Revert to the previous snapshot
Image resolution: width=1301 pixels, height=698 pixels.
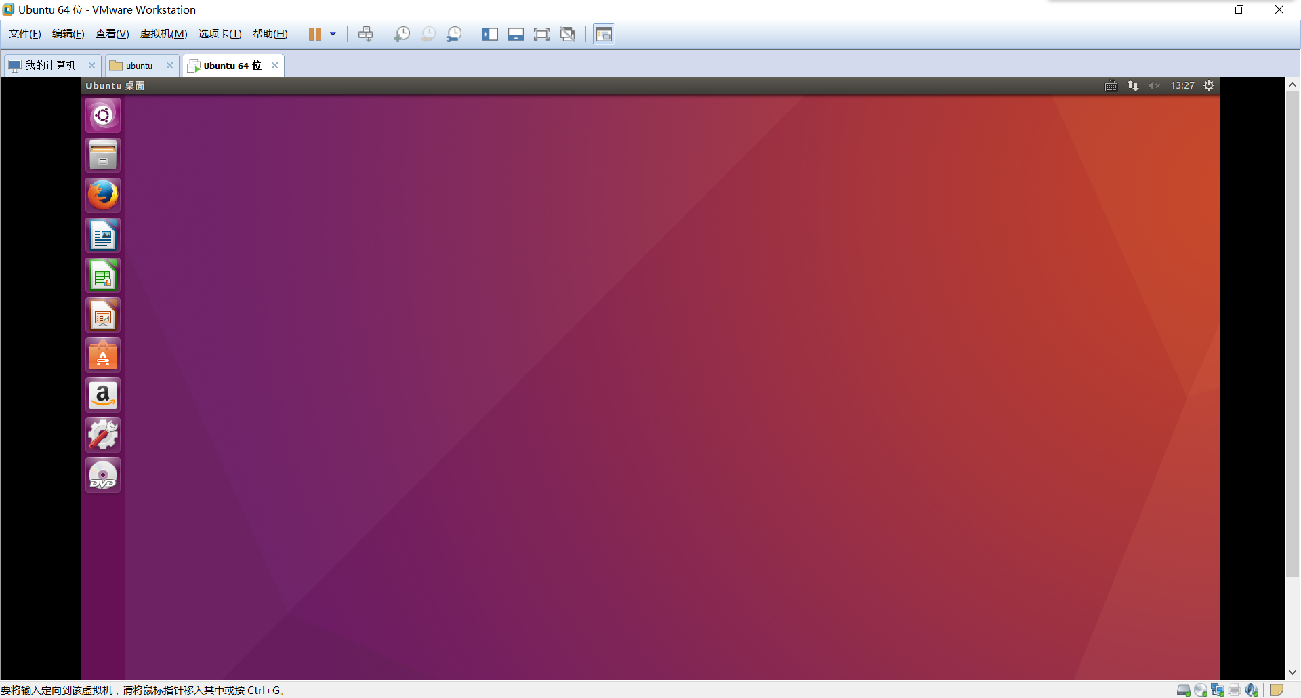[x=428, y=35]
